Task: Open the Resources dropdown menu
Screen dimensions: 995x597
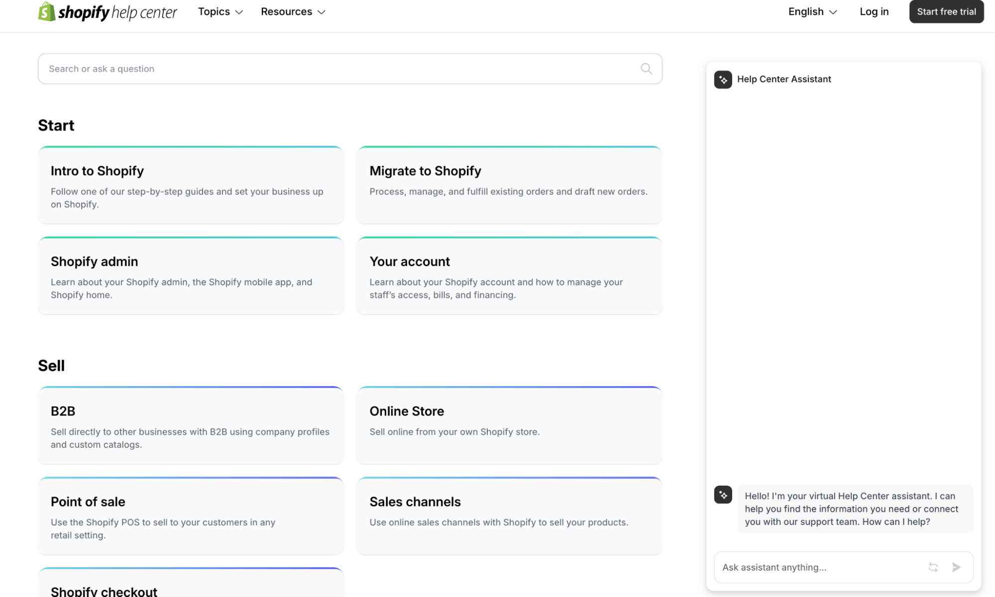Action: [293, 11]
